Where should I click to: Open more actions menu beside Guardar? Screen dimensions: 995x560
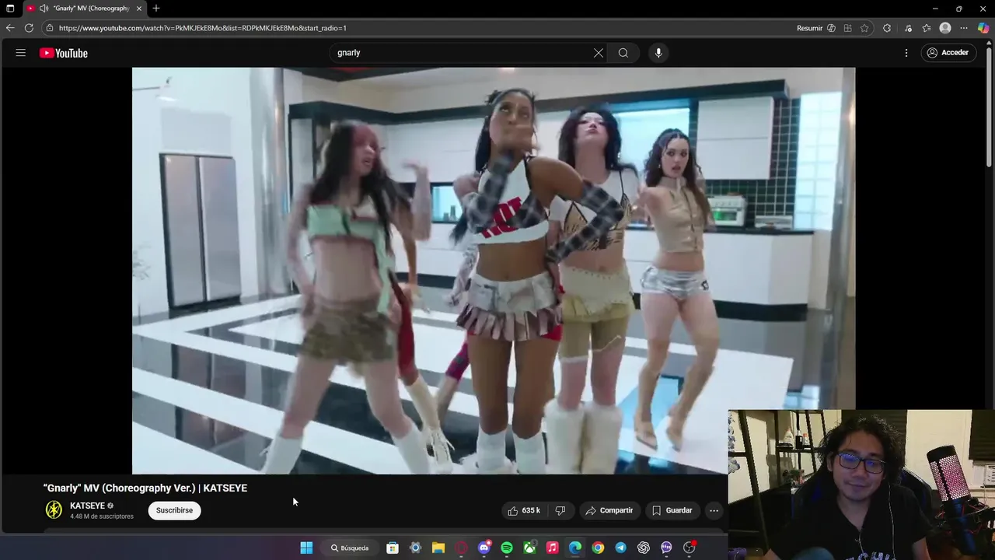click(x=714, y=510)
